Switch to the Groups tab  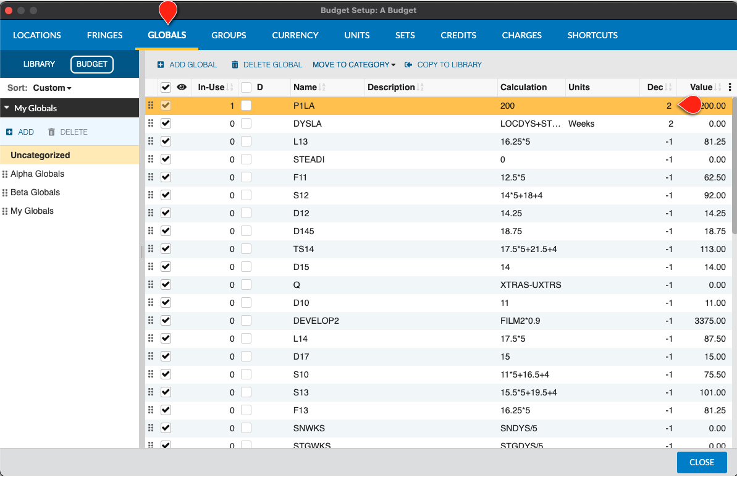229,35
